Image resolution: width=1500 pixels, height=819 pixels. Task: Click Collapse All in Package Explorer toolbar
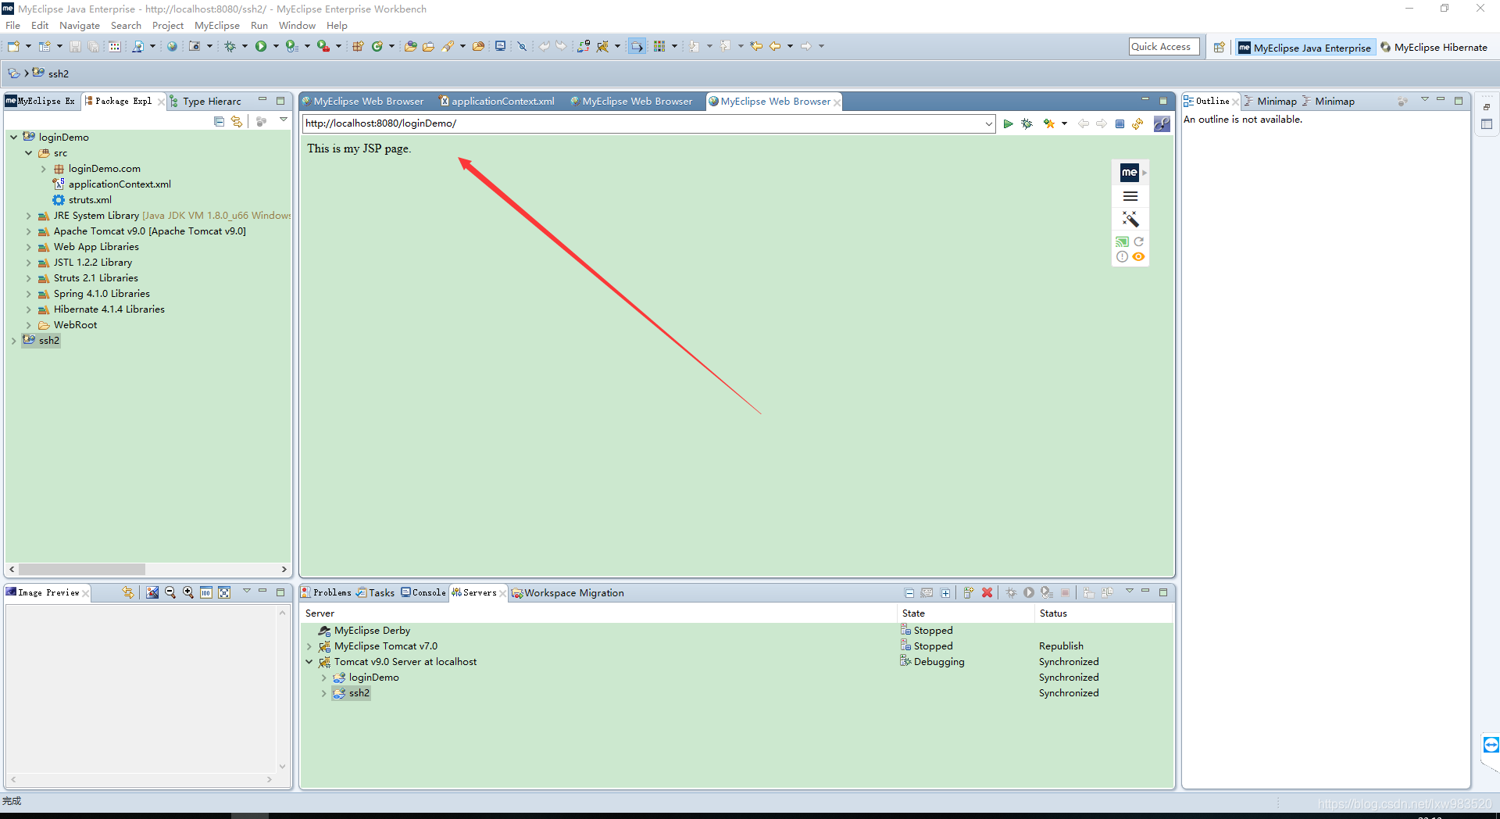point(219,121)
